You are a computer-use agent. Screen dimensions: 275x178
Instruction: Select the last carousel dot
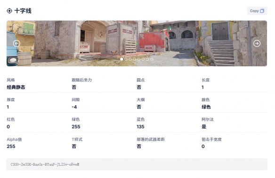(x=152, y=59)
